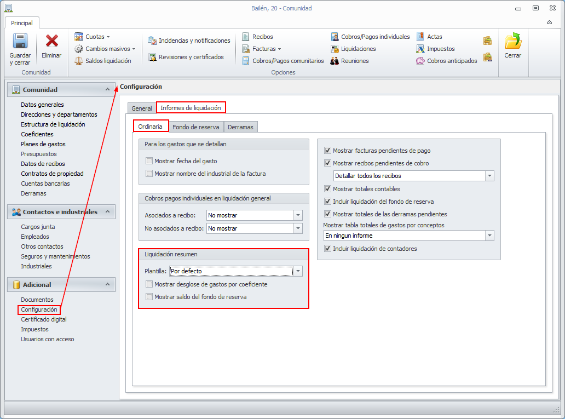
Task: Open the Reuniones option
Action: tap(350, 61)
